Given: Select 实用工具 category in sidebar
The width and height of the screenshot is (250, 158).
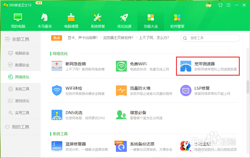Looking at the screenshot, I should [x=21, y=113].
